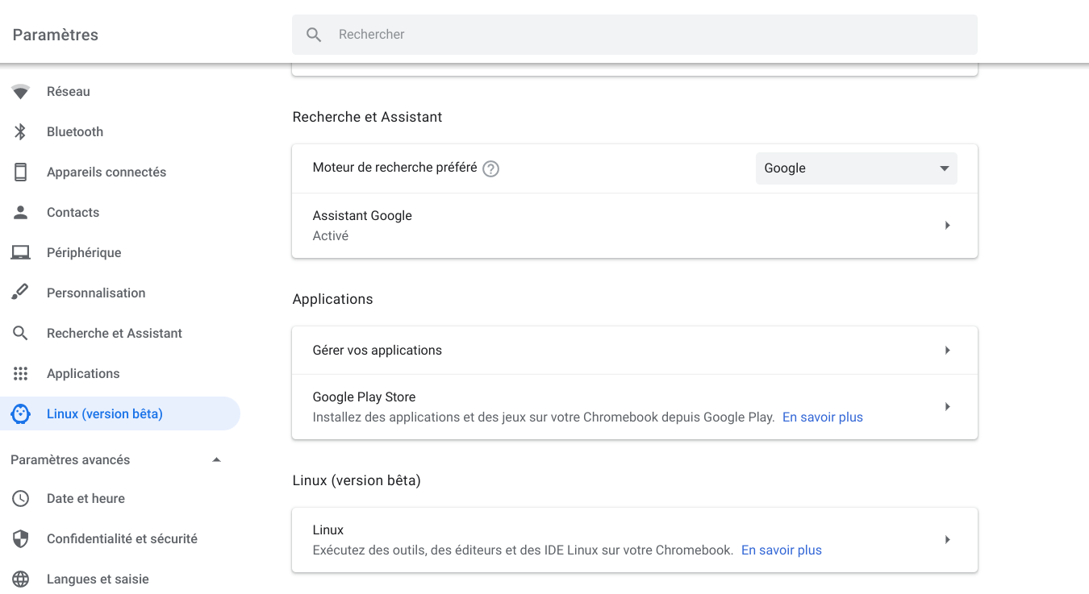The image size is (1089, 594).
Task: Click the phone icon for Appareils connectés
Action: [x=21, y=172]
